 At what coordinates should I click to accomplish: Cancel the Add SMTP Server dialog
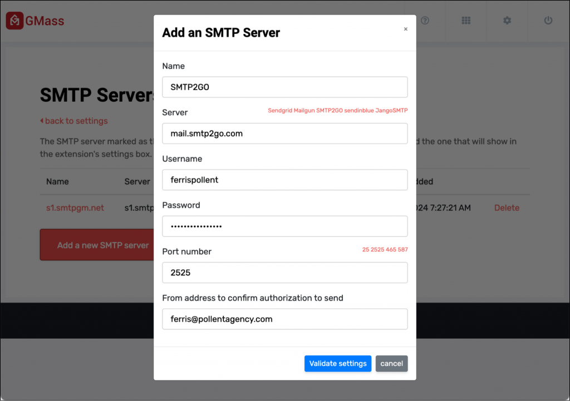coord(391,363)
